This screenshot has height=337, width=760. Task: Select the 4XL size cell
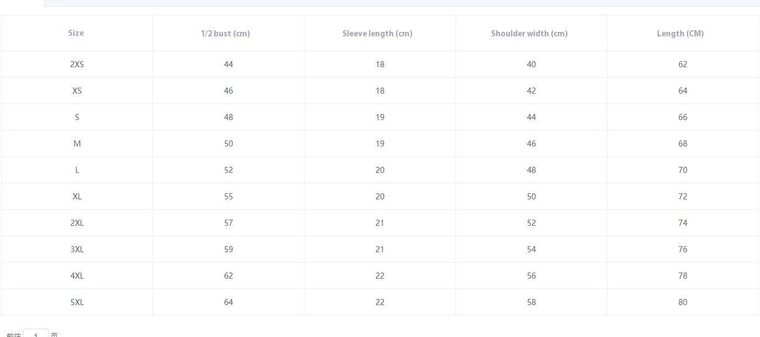tap(77, 276)
